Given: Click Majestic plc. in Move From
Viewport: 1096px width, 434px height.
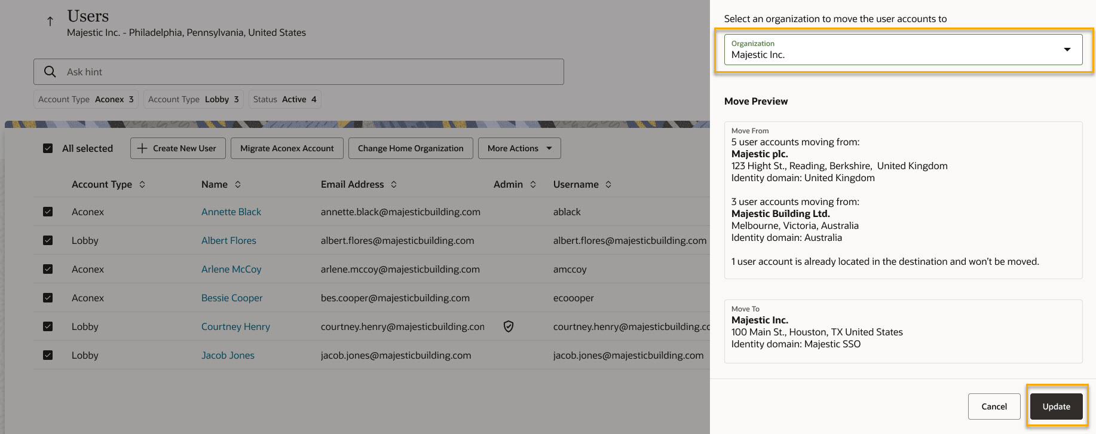Looking at the screenshot, I should tap(760, 154).
